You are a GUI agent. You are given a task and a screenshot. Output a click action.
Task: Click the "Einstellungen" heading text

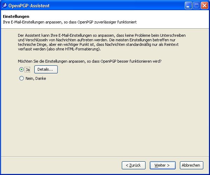16,16
